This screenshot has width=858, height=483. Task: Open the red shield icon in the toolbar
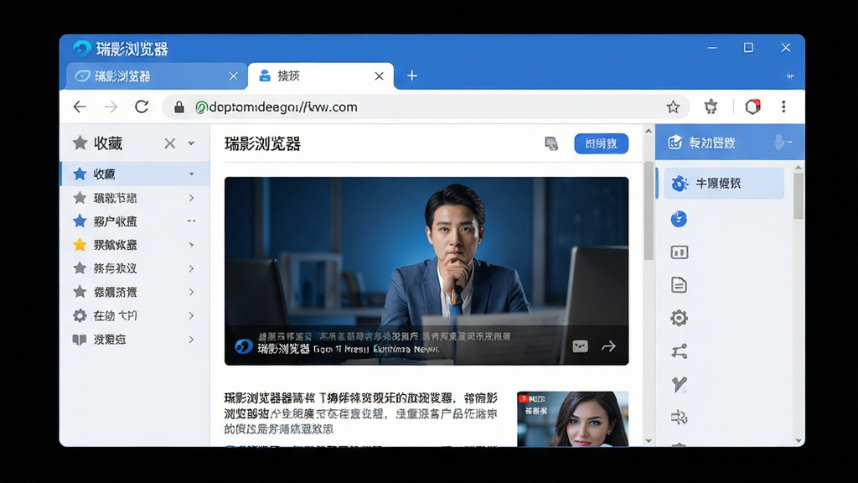click(x=753, y=106)
